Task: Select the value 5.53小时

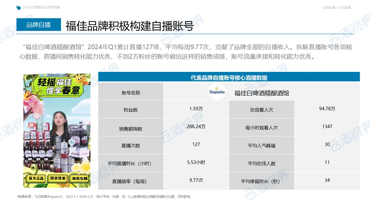Action: coord(196,162)
